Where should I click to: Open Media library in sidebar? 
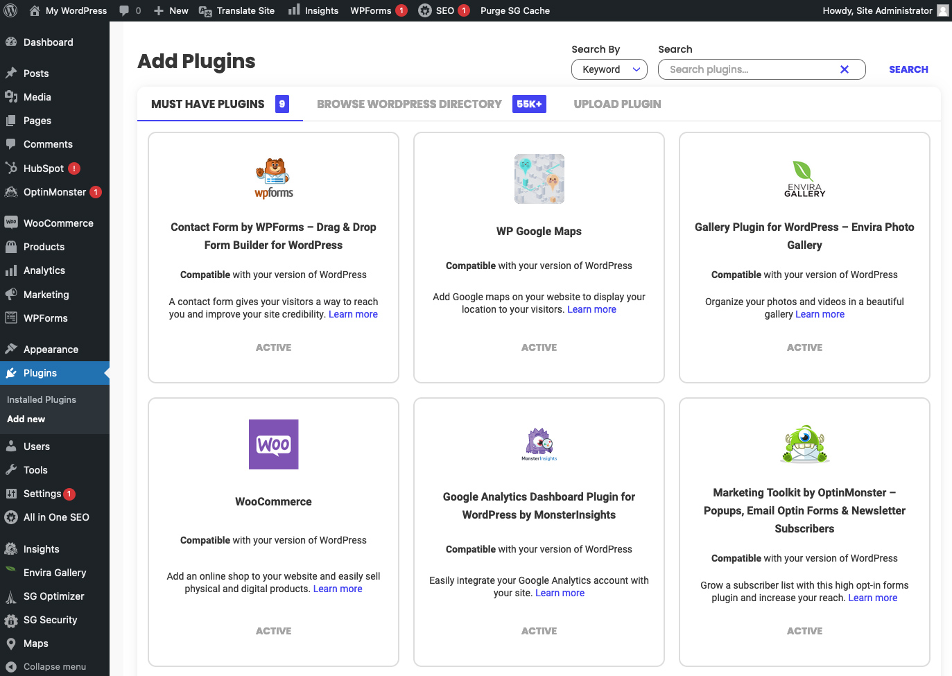tap(55, 97)
